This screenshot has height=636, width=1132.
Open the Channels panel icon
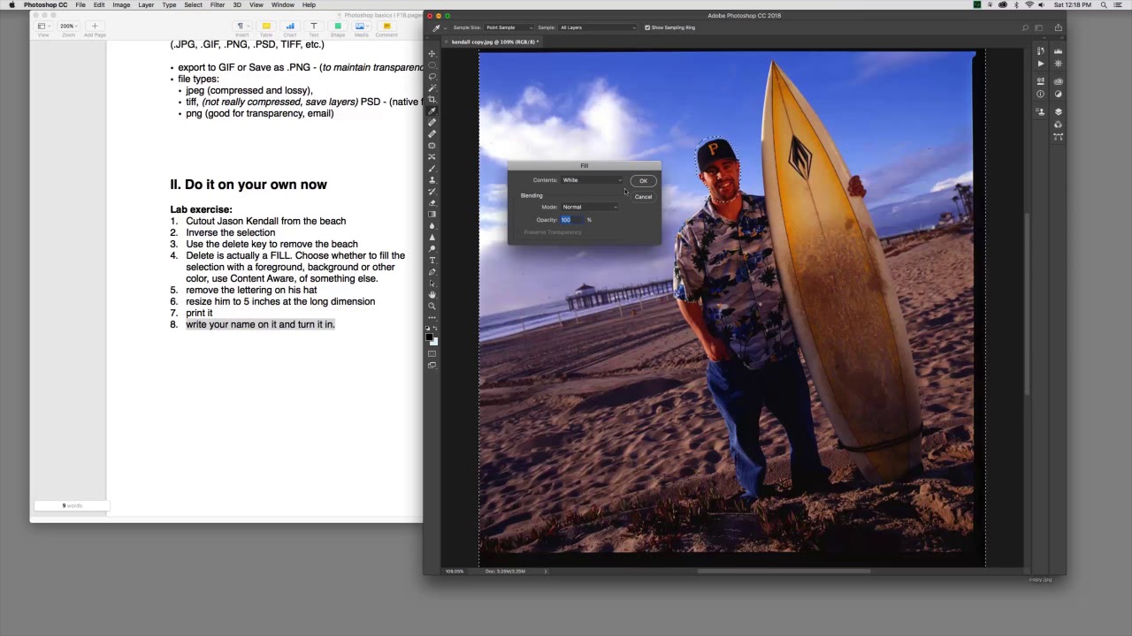pyautogui.click(x=1059, y=125)
